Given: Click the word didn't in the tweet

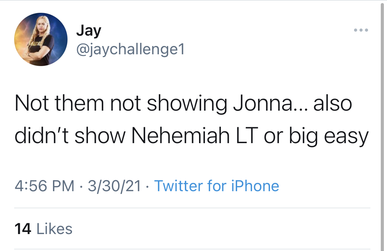Looking at the screenshot, I should point(42,136).
